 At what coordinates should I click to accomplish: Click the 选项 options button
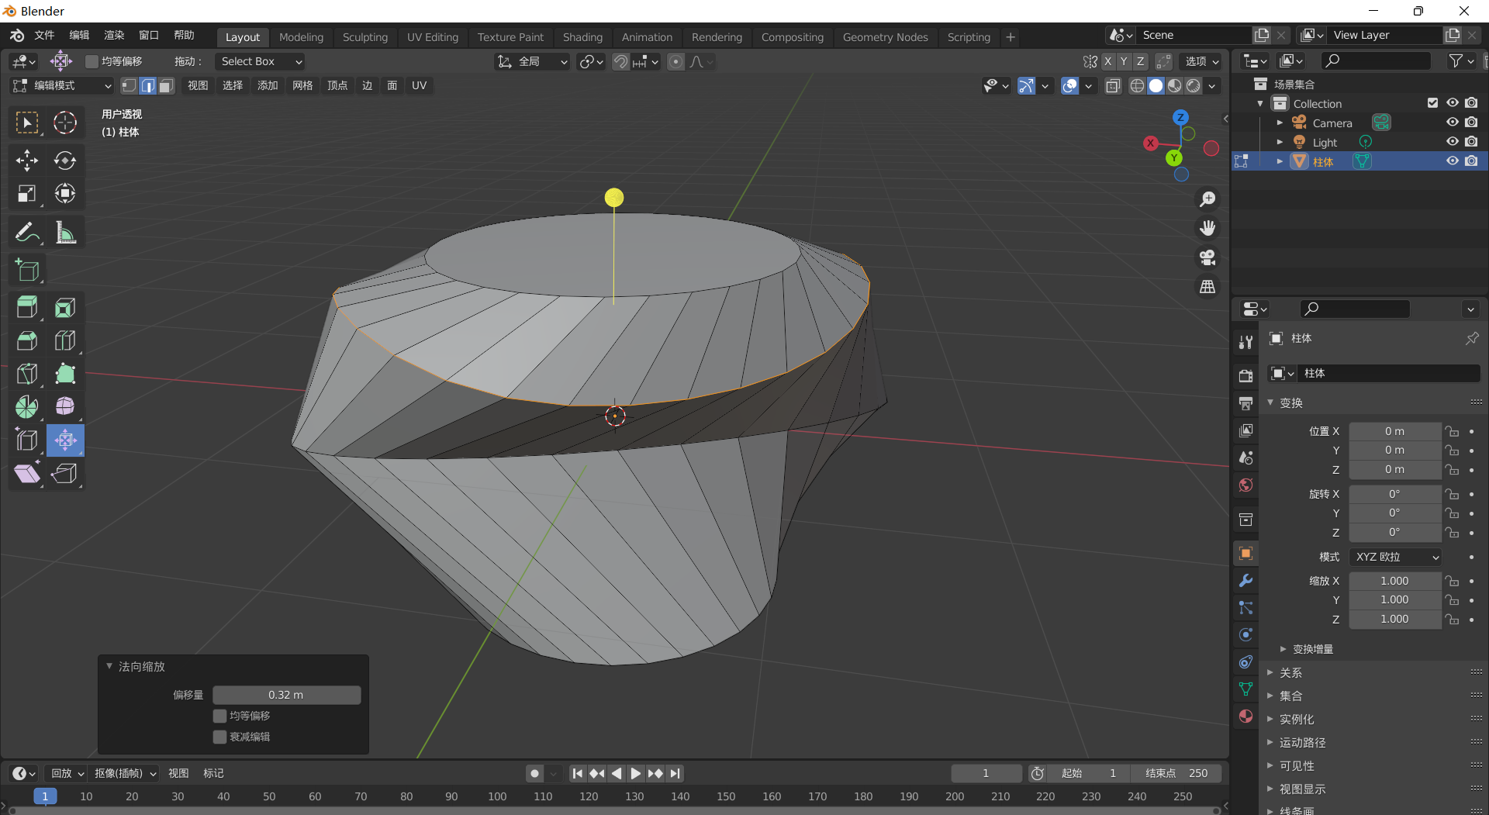tap(1202, 61)
